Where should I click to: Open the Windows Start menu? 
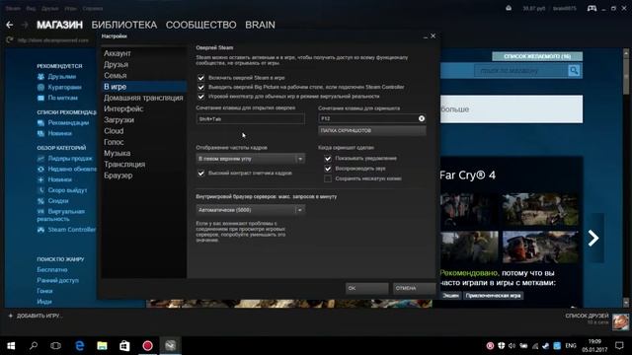tap(11, 345)
